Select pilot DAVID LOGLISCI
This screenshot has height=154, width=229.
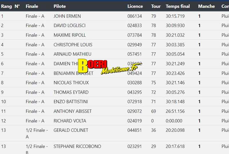pyautogui.click(x=70, y=25)
